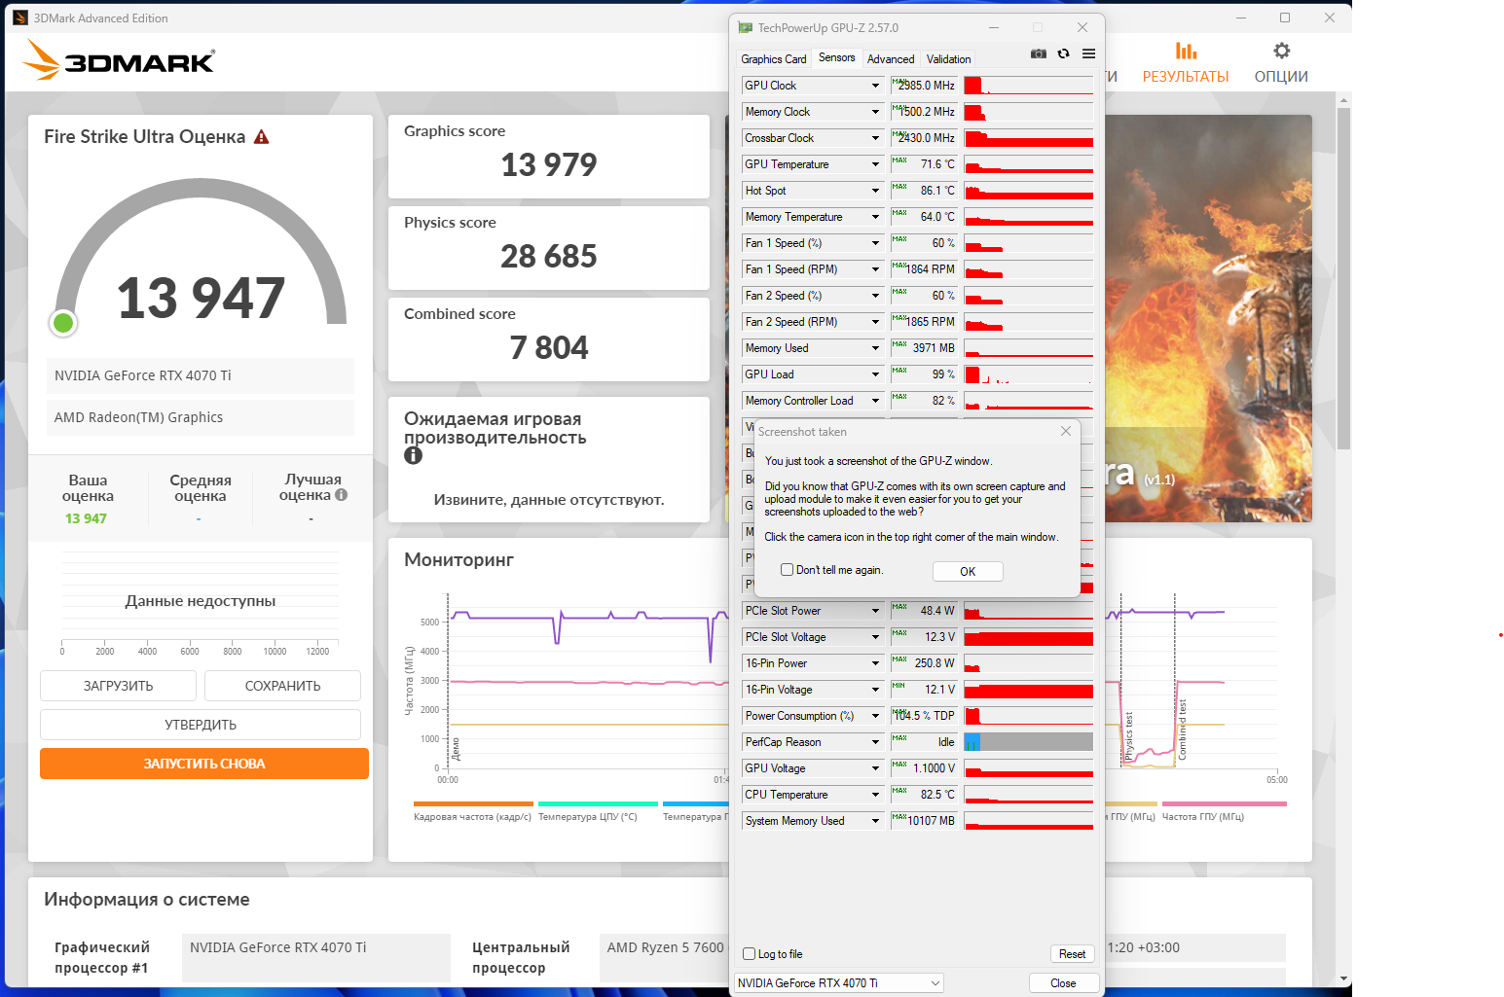The image size is (1504, 997).
Task: Open the Crossbar Clock sensor dropdown
Action: (875, 138)
